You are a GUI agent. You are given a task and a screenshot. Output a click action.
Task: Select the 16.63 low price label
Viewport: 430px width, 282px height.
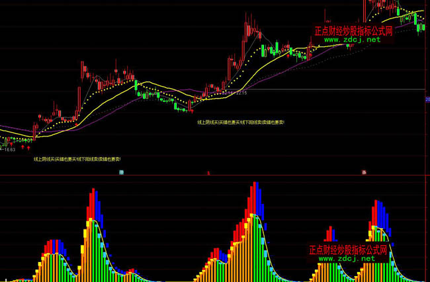pyautogui.click(x=9, y=150)
